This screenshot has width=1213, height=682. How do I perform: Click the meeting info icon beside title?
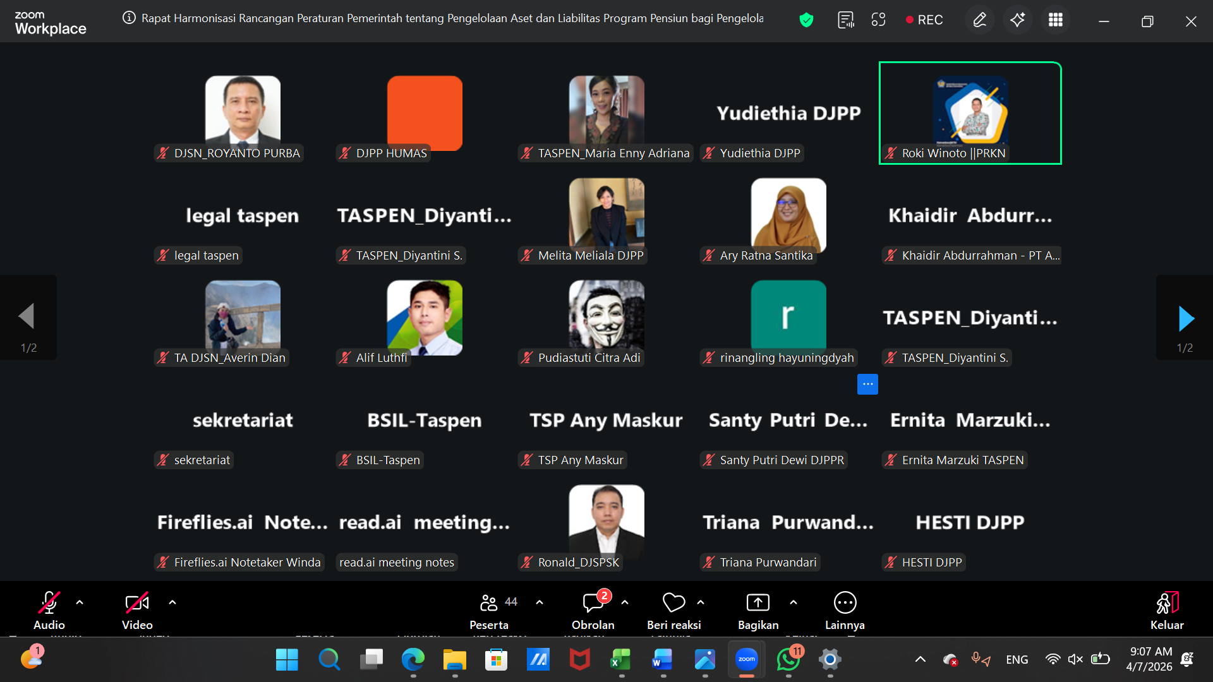(x=129, y=18)
